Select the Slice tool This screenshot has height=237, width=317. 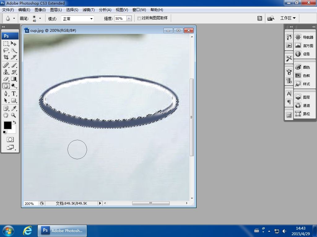(x=14, y=57)
